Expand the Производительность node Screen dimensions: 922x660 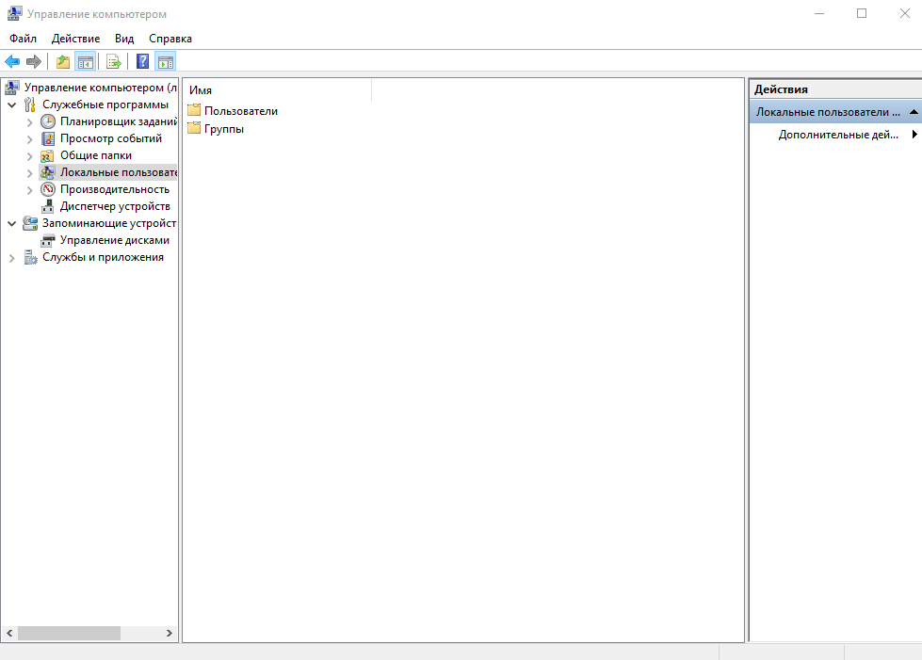[30, 190]
